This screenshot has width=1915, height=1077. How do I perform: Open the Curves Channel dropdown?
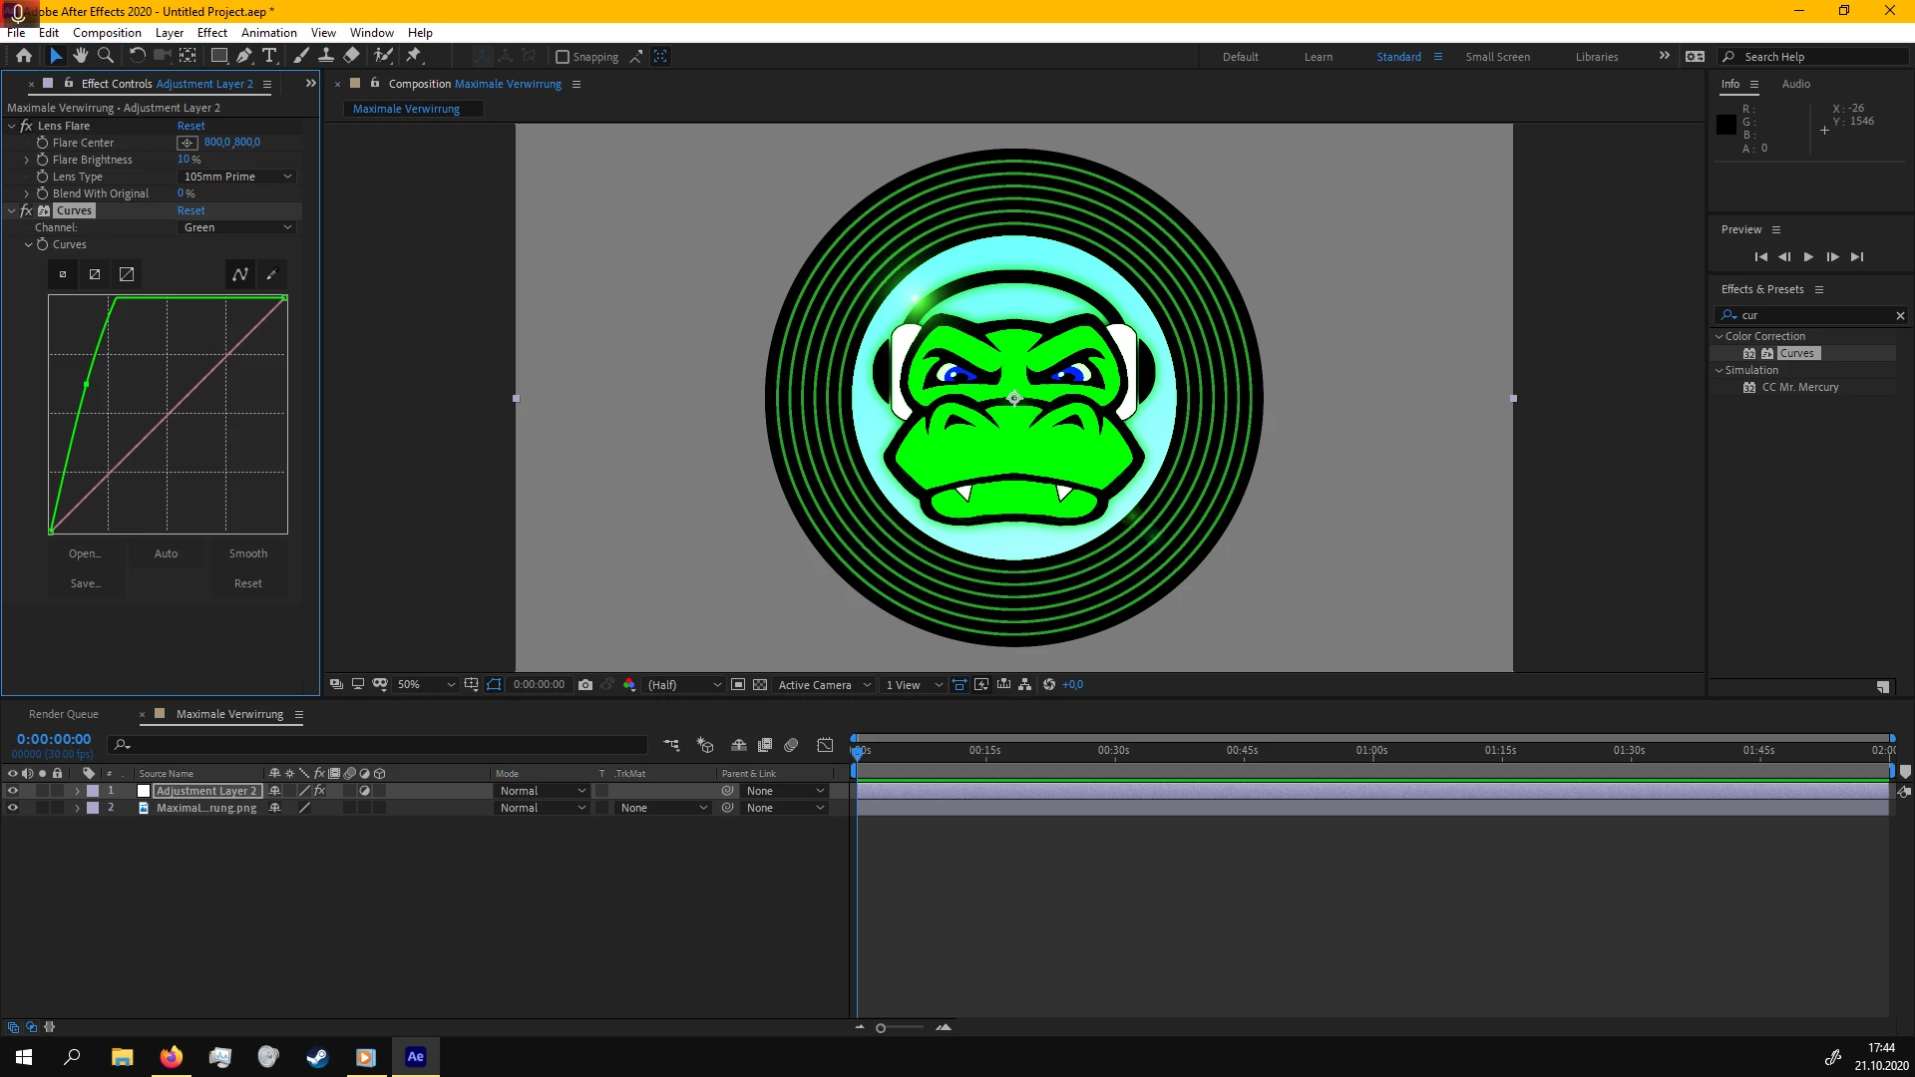click(237, 227)
